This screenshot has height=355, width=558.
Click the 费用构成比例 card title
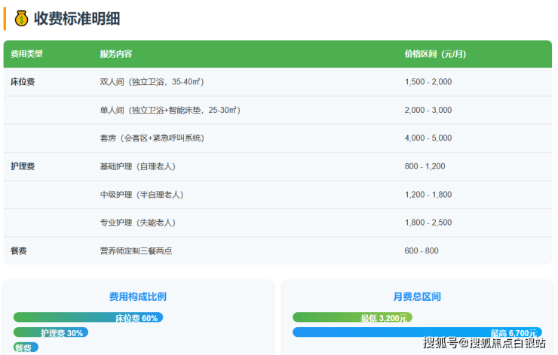[x=138, y=296]
